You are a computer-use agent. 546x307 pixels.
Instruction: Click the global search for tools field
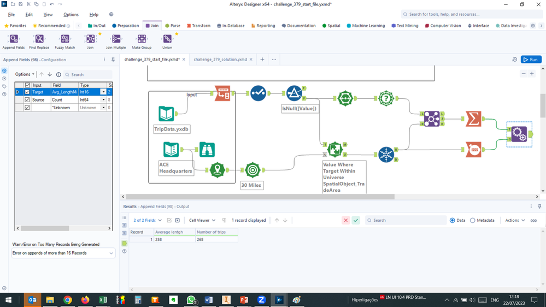(x=472, y=14)
